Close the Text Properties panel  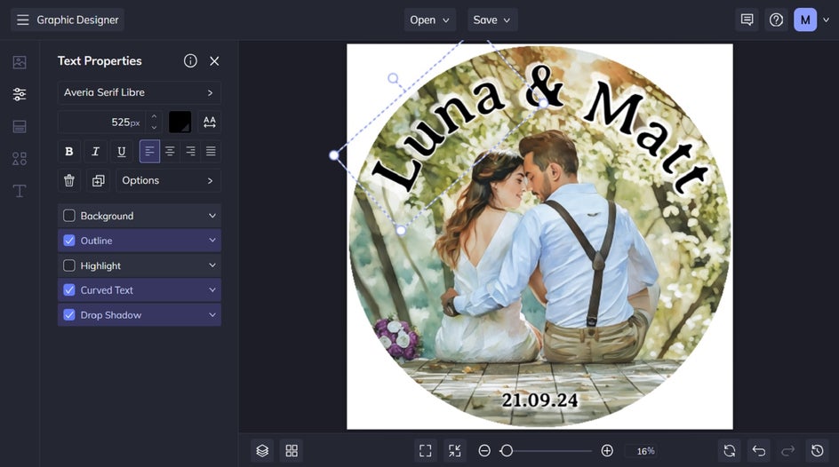coord(214,61)
